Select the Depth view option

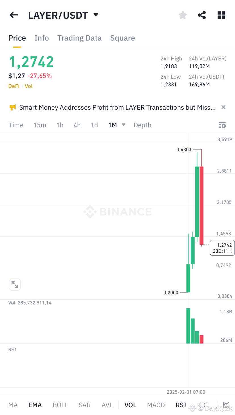(142, 125)
